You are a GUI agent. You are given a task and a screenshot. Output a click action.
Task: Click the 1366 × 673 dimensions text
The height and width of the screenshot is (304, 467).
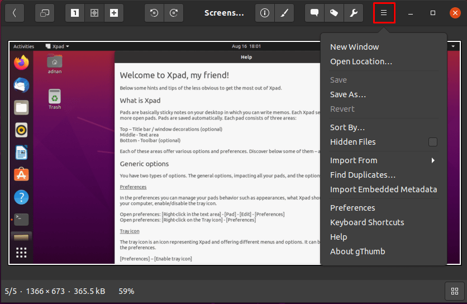click(x=45, y=291)
